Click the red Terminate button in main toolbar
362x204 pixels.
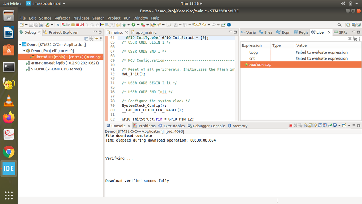pyautogui.click(x=78, y=25)
